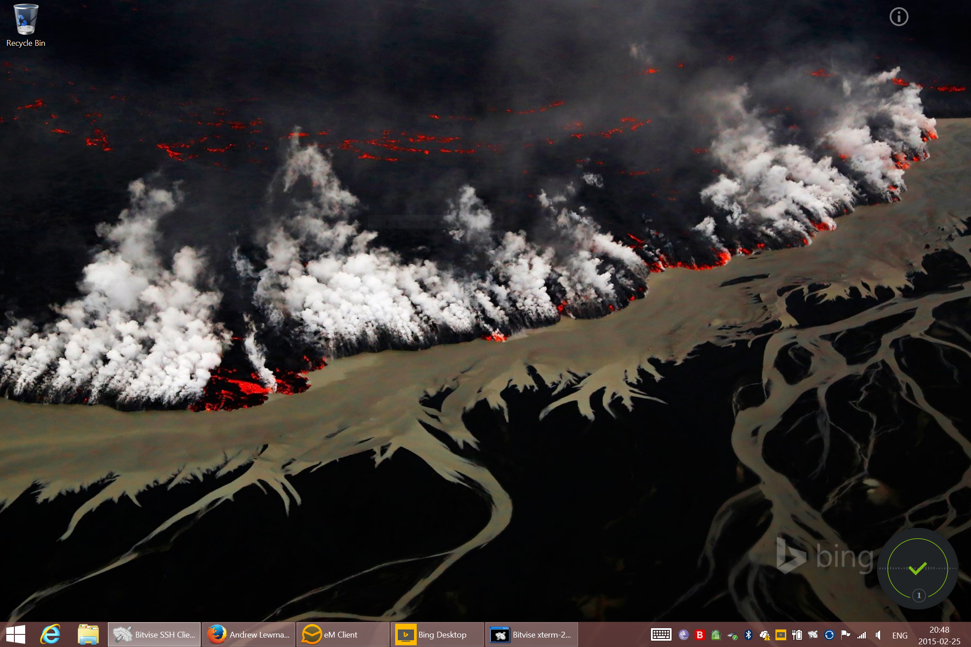Open the speaker volume control
The height and width of the screenshot is (647, 971).
878,635
